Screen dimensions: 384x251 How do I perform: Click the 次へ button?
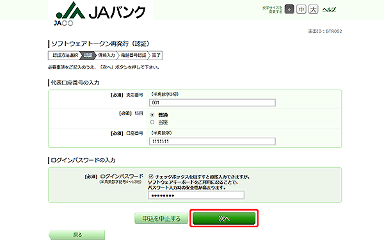click(x=224, y=218)
